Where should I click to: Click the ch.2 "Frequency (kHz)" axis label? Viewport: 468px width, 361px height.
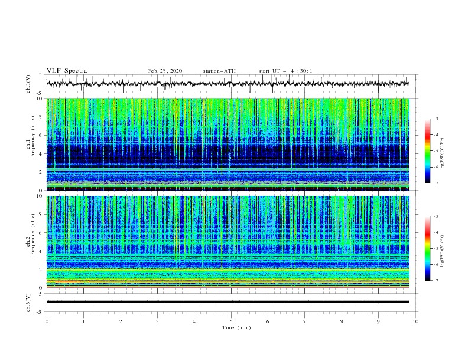tap(33, 235)
